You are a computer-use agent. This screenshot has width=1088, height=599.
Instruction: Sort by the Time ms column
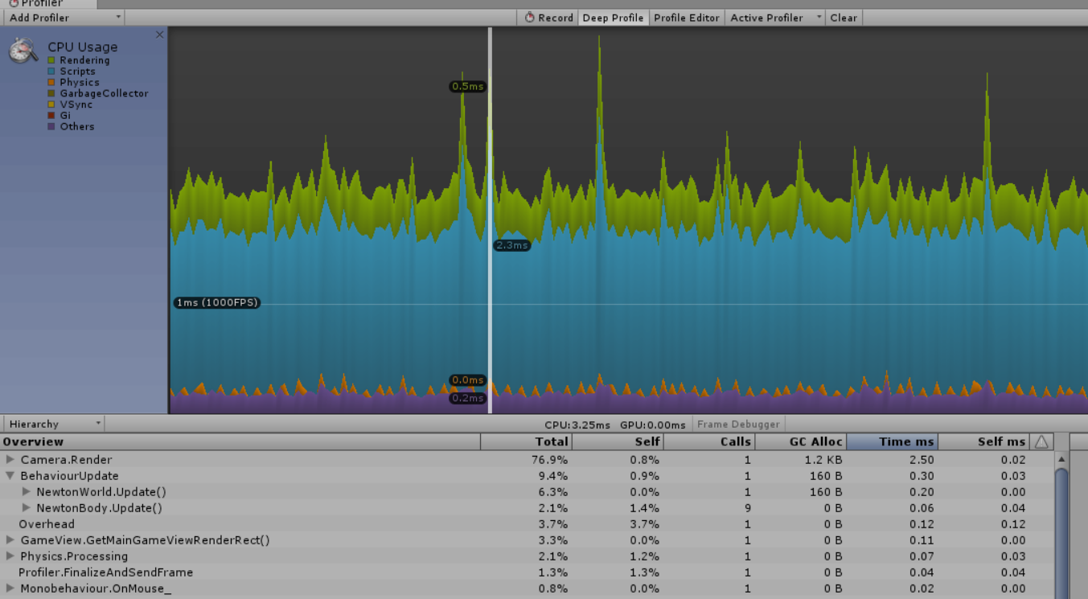893,441
